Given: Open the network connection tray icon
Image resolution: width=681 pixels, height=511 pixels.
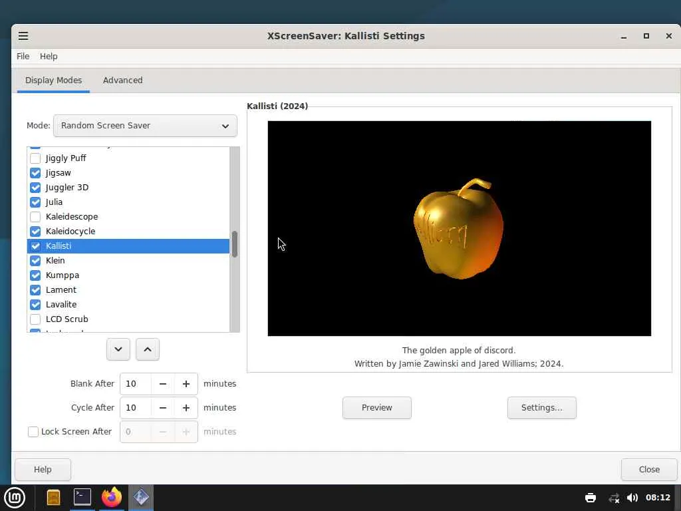Looking at the screenshot, I should click(614, 498).
